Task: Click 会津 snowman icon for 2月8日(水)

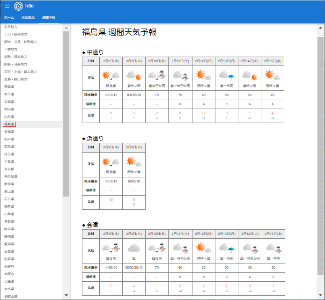Action: (x=116, y=248)
